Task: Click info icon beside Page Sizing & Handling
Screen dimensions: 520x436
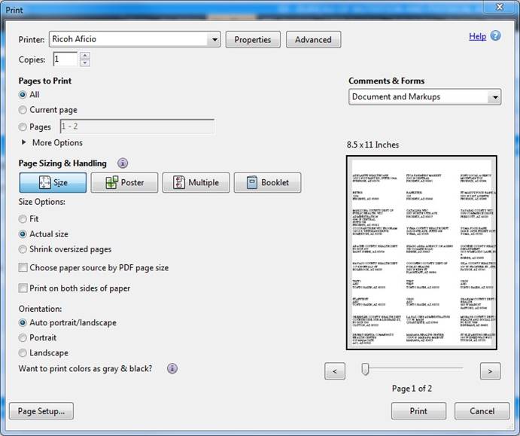Action: 123,163
